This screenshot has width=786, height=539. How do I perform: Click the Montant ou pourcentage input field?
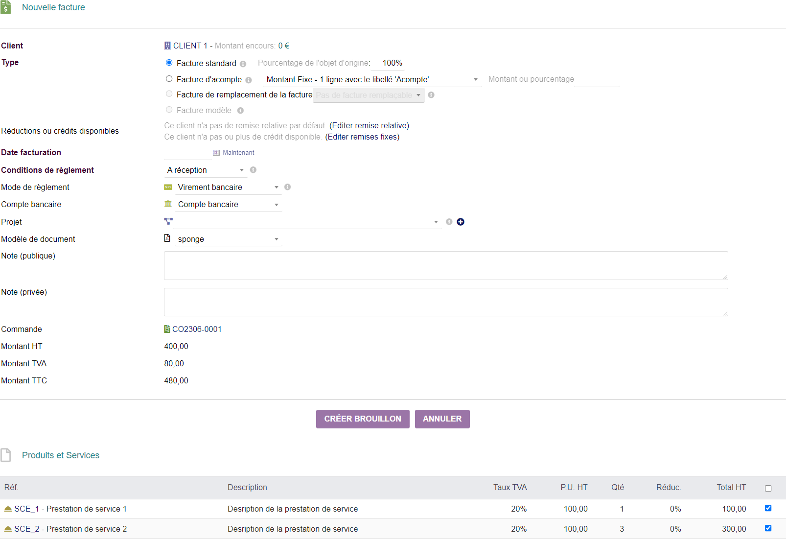pyautogui.click(x=597, y=79)
